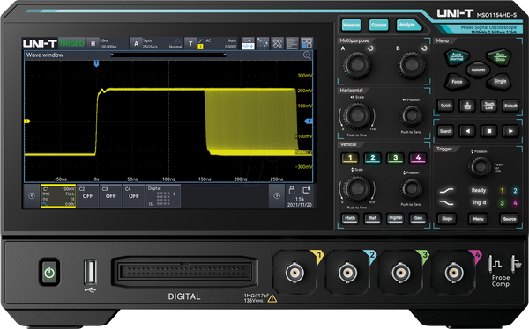Tap the network connection status icon
529x329 pixels.
[306, 191]
